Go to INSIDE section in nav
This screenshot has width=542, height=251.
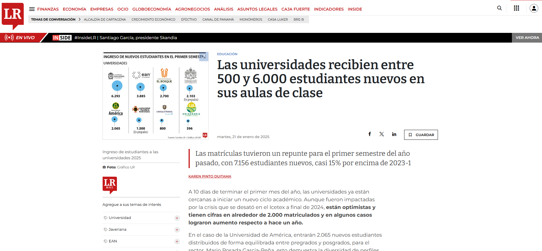pos(355,9)
